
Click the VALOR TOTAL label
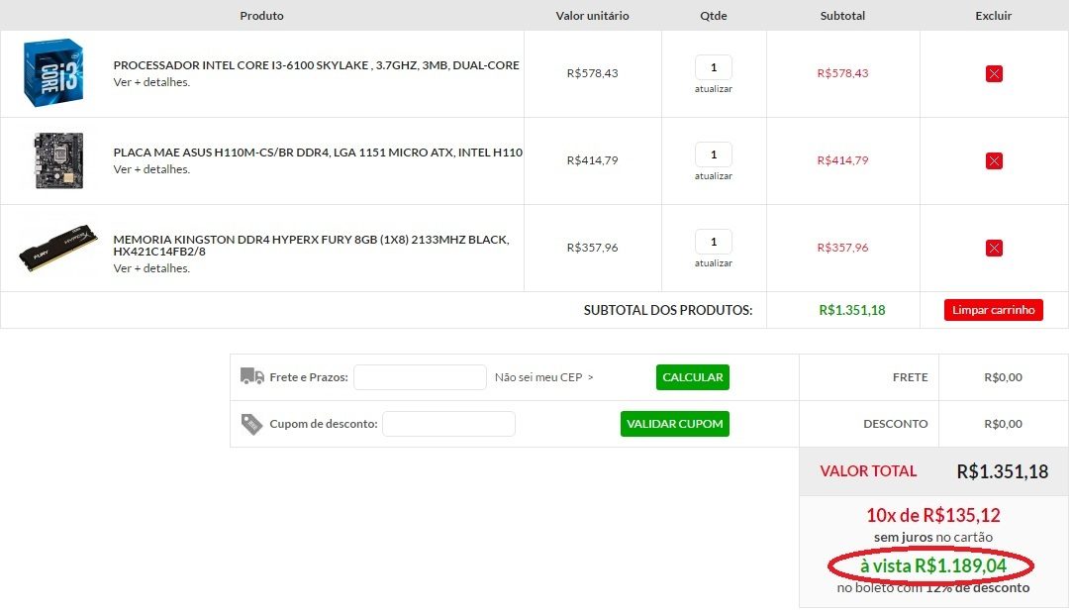point(868,471)
